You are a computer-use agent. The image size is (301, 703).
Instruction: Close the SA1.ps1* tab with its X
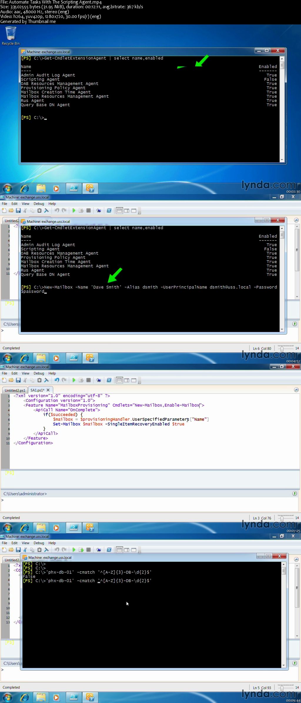click(x=48, y=390)
